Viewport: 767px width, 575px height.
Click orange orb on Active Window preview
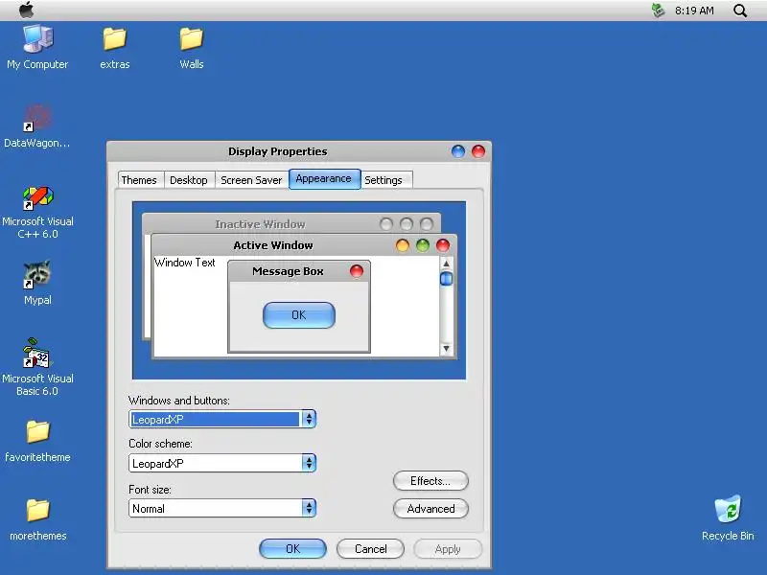[x=402, y=245]
